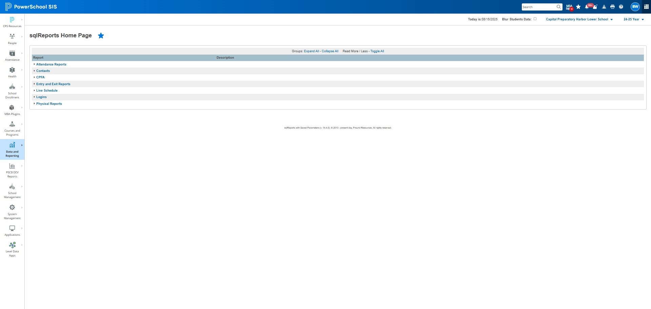Click the open-in-new-window icon in header
Screen dimensions: 651x309
pyautogui.click(x=595, y=7)
